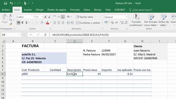This screenshot has height=99, width=176.
Task: Cut selection with the scissors icon
Action: 10,15
